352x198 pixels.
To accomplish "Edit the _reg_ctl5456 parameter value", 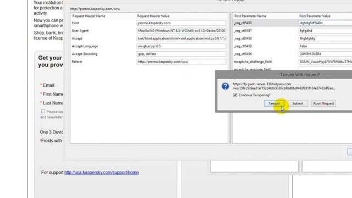I will [325, 54].
